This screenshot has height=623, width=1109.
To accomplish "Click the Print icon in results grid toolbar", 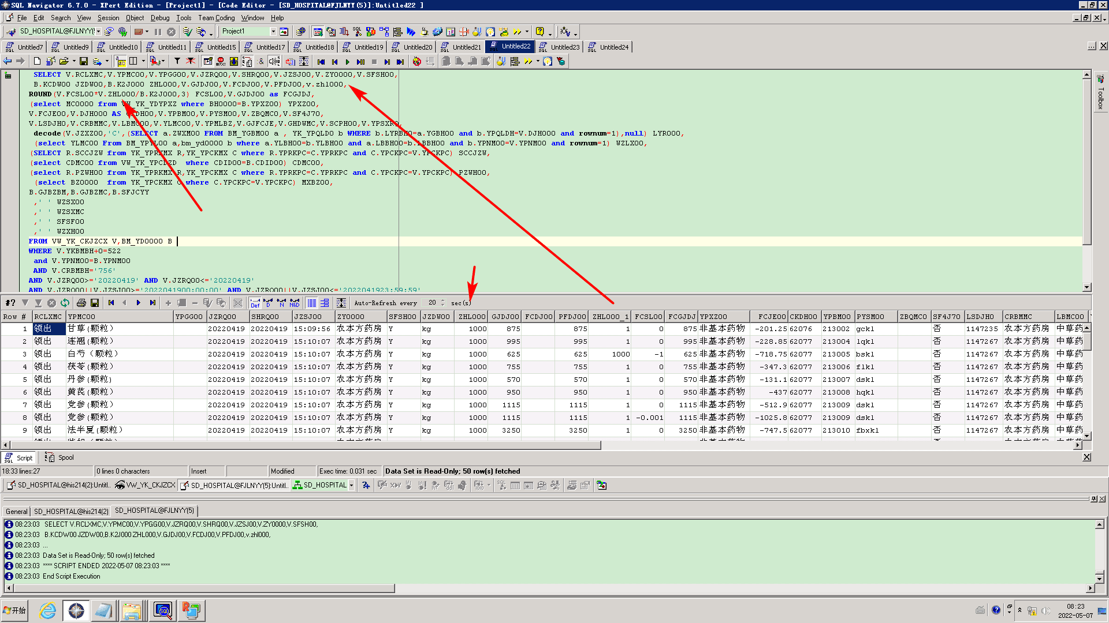I will (81, 303).
